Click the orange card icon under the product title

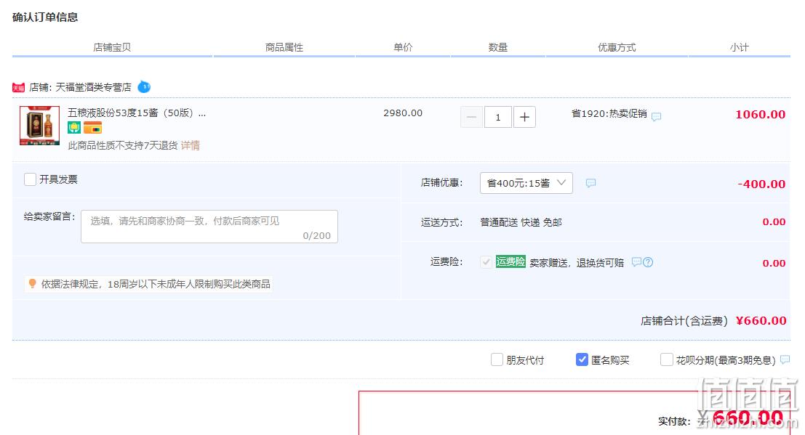coord(93,127)
